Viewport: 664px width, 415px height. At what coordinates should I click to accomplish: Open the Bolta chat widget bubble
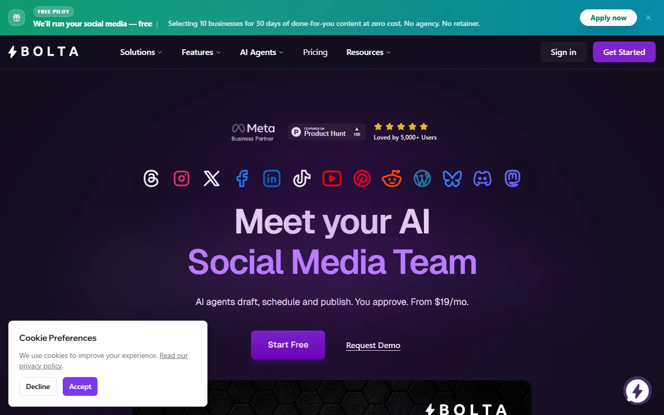638,391
